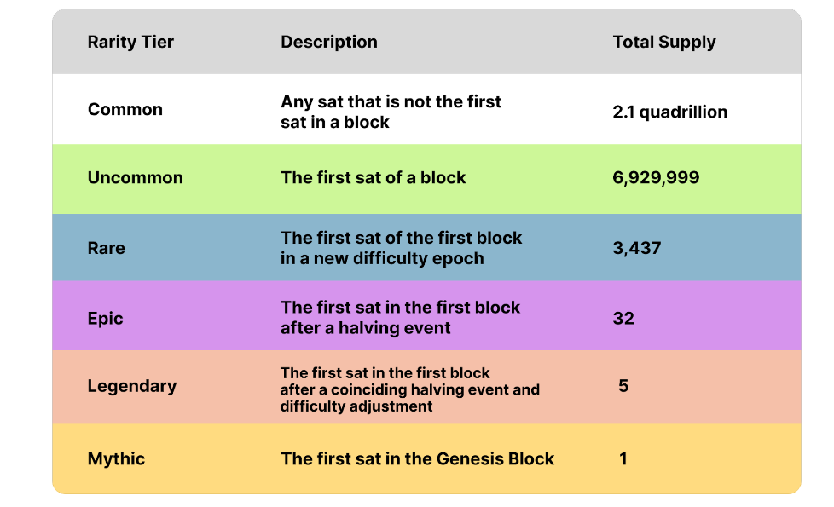This screenshot has width=834, height=507.
Task: Select the Common tier label
Action: click(x=125, y=109)
